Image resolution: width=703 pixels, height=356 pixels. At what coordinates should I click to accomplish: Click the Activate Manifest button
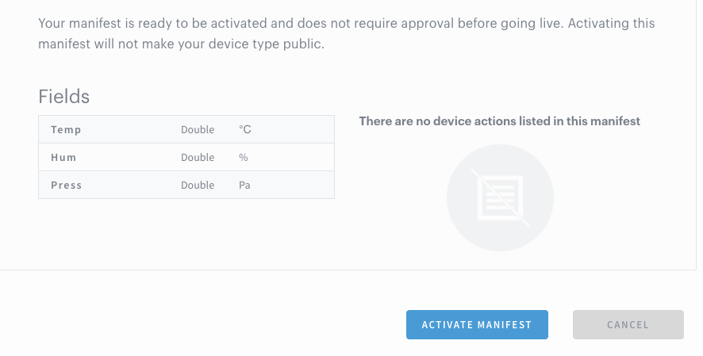point(477,324)
